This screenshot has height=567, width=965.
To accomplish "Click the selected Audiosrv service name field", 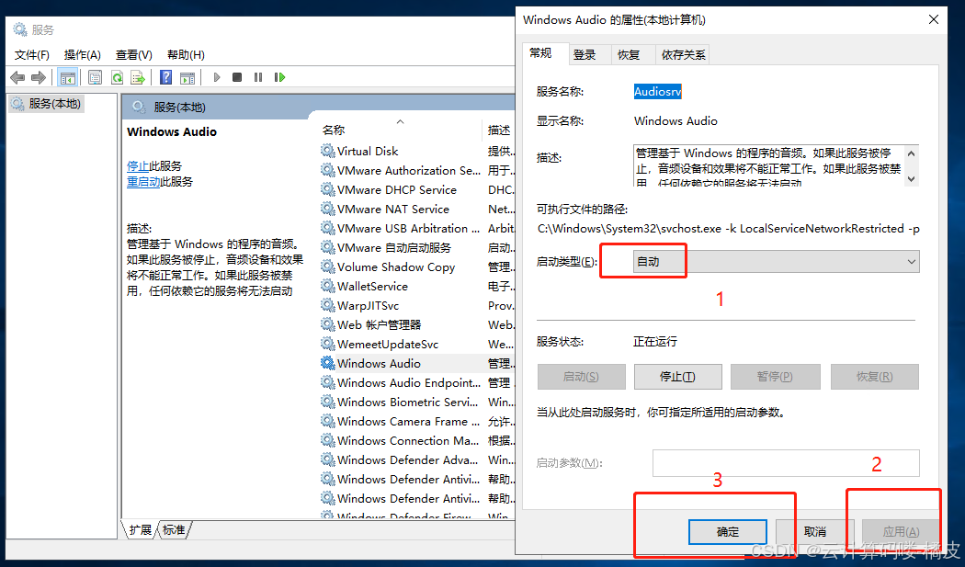I will click(657, 92).
